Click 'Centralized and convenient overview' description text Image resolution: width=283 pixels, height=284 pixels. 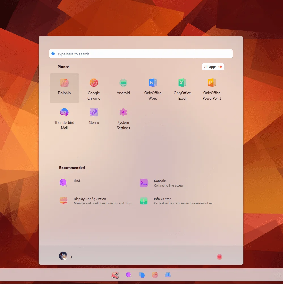tap(184, 203)
